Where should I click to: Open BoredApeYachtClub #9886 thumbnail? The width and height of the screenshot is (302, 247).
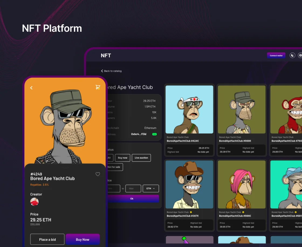tap(242, 109)
